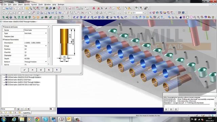Click the apply-with-check button in dialog

(x=41, y=70)
